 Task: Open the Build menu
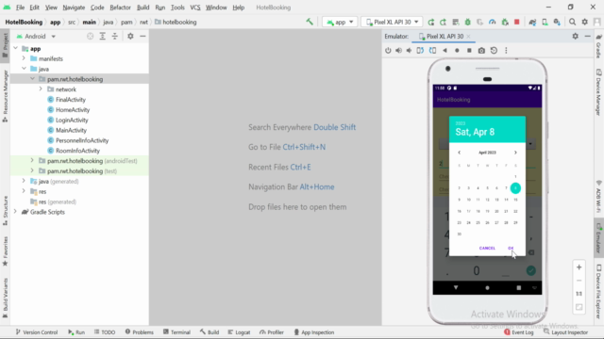[x=143, y=8]
